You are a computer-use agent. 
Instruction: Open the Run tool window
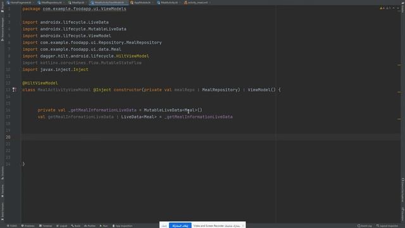[x=104, y=226]
